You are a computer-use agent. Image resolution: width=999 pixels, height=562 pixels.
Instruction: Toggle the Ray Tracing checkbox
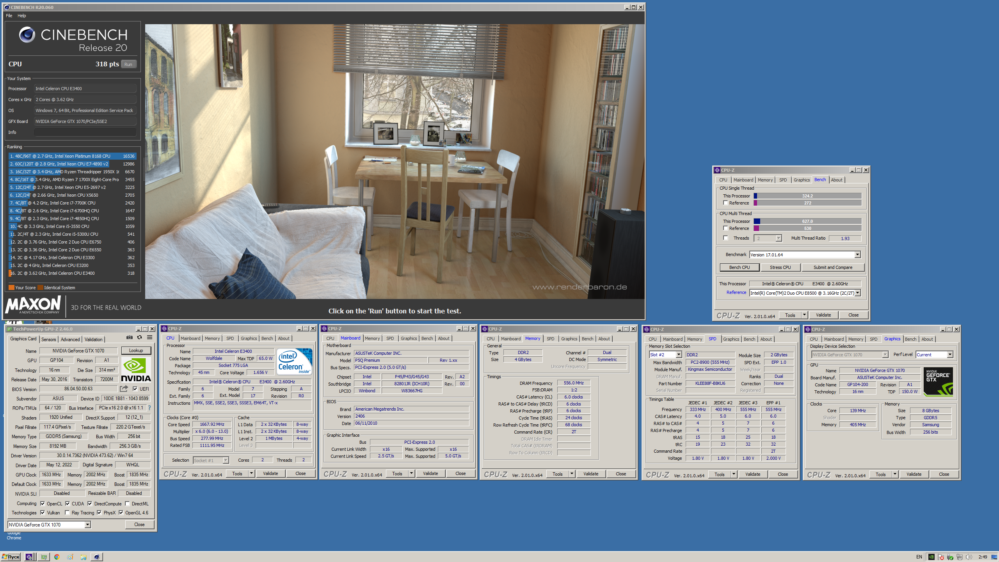point(67,513)
